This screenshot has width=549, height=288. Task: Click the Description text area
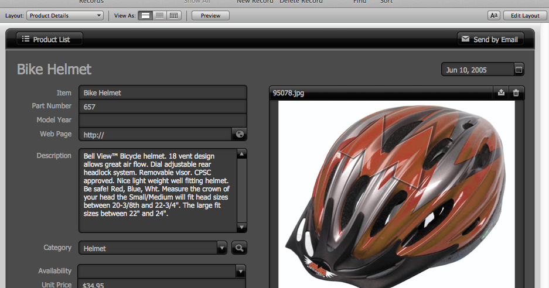[158, 190]
